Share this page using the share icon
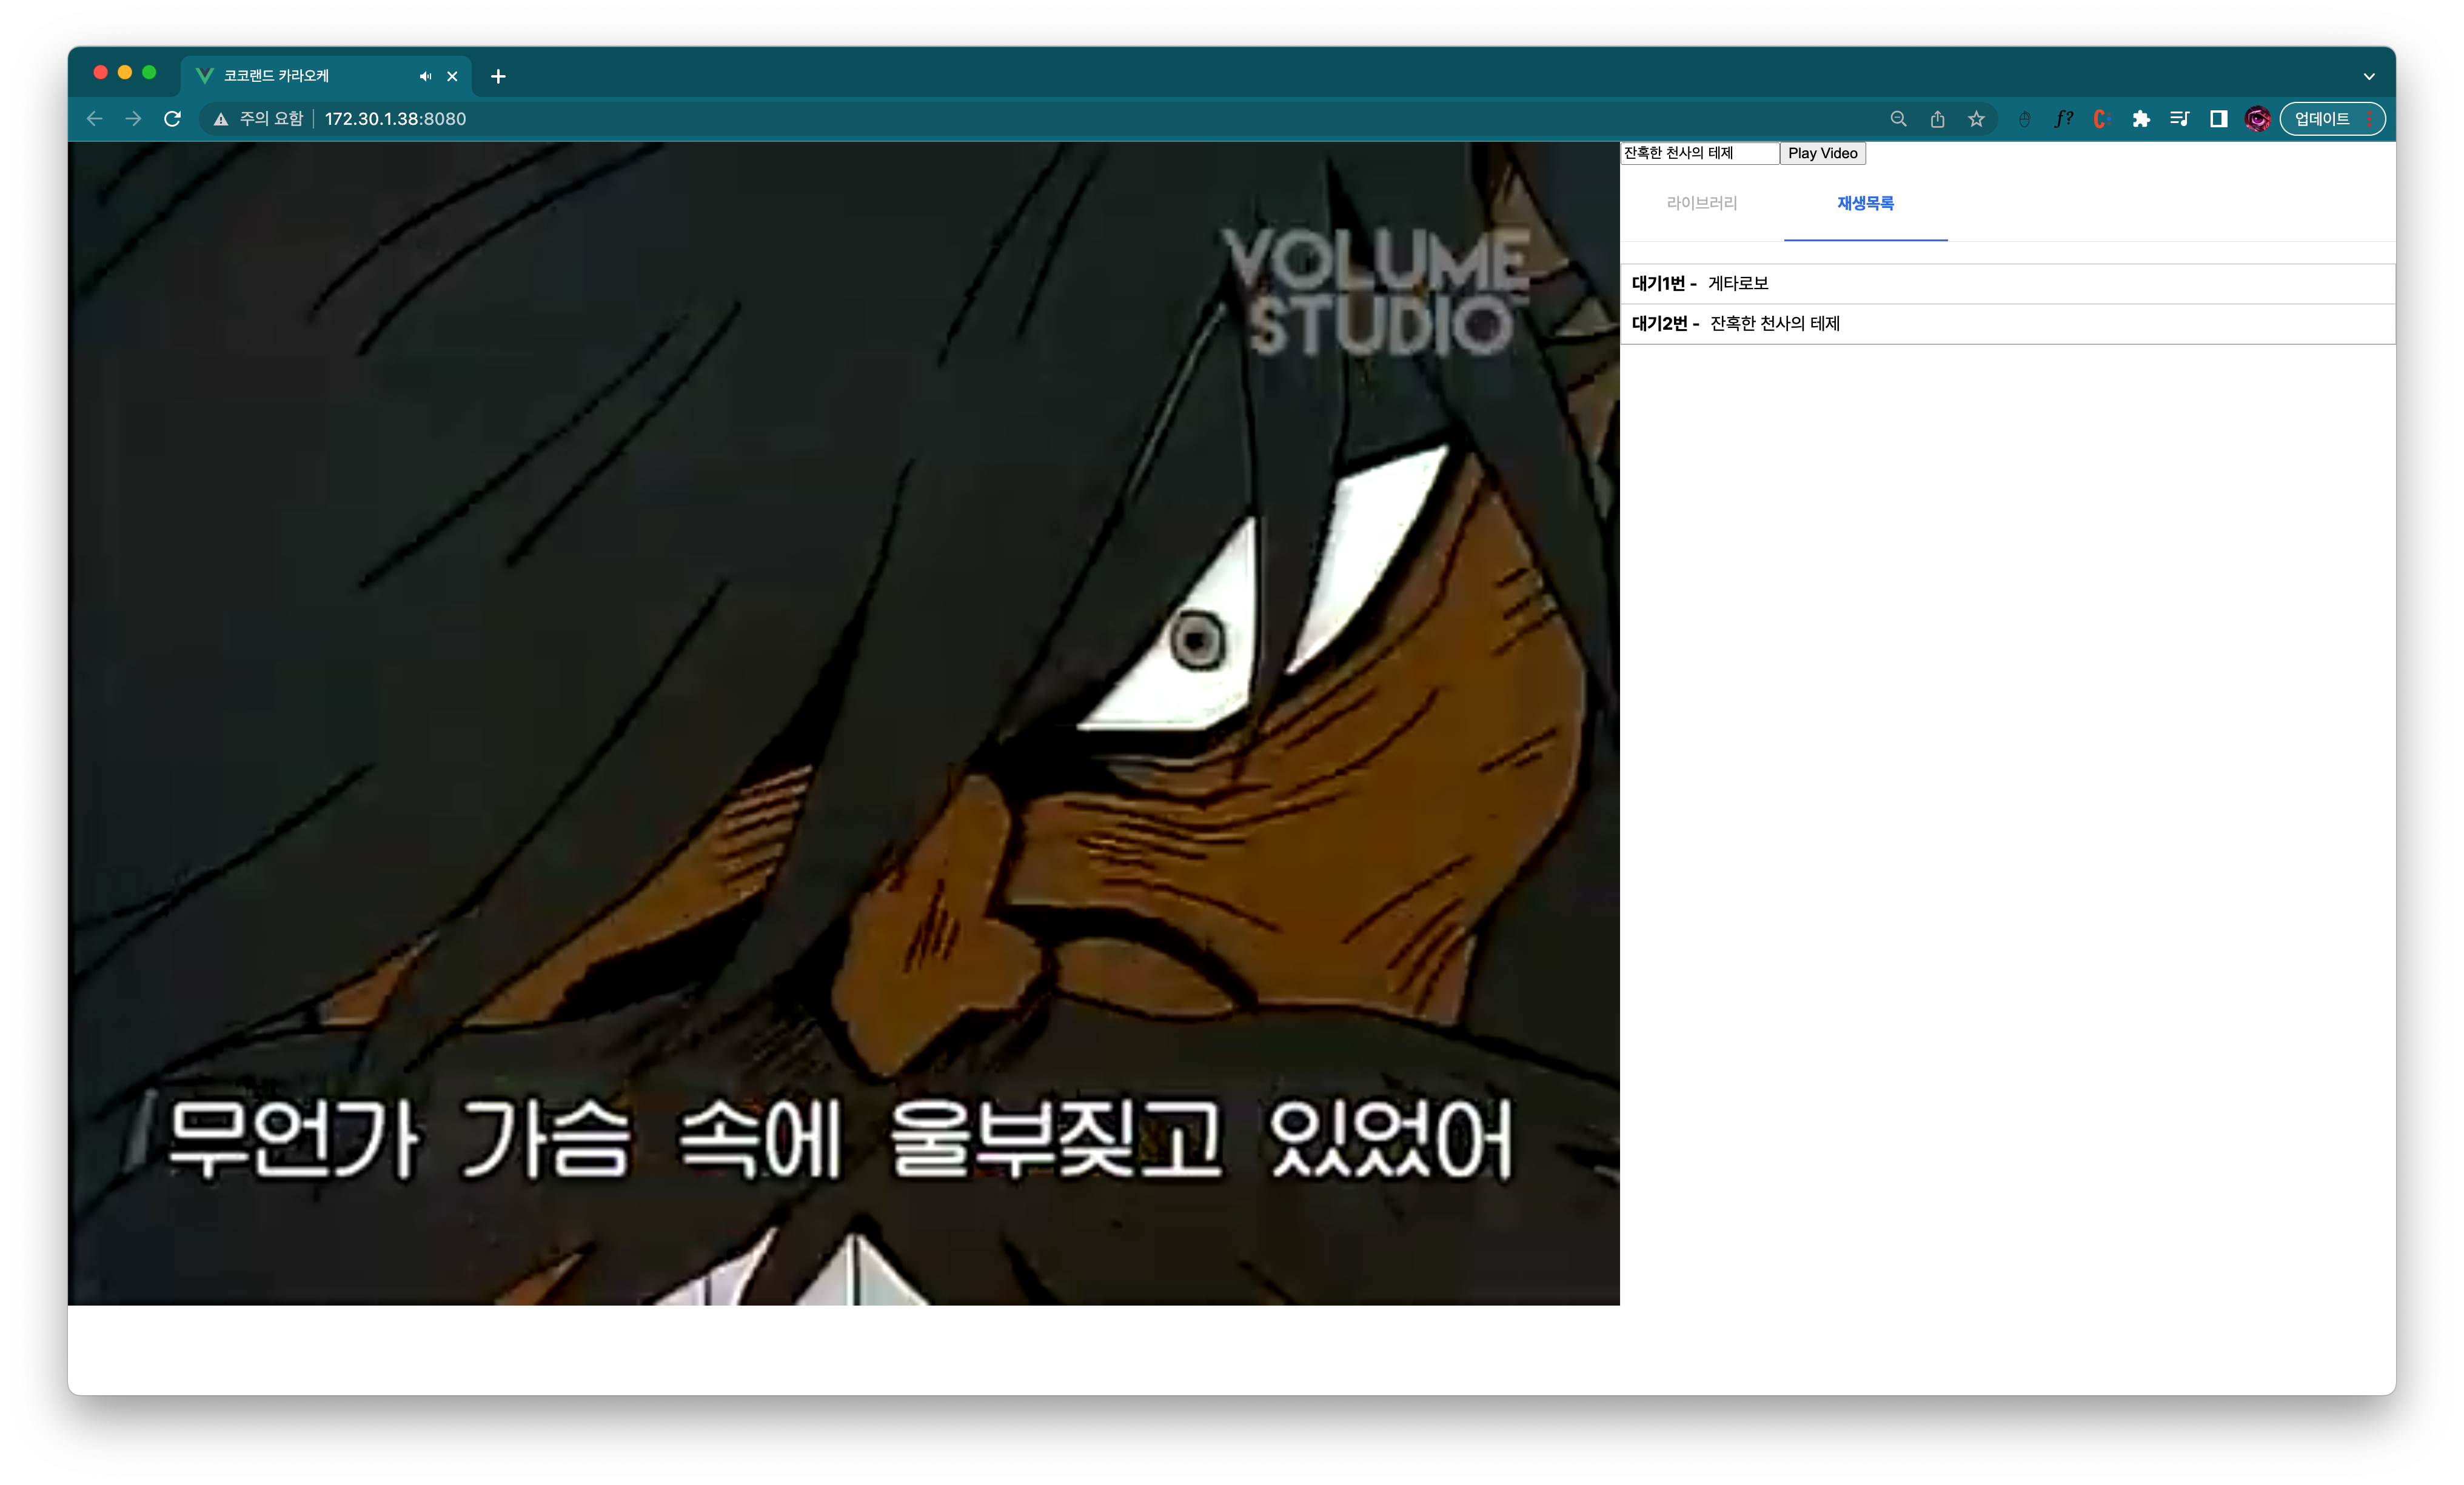Image resolution: width=2464 pixels, height=1485 pixels. 1937,119
